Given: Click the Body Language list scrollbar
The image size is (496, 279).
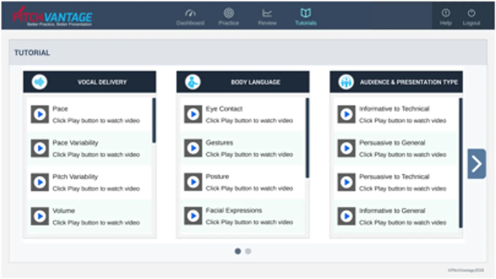Looking at the screenshot, I should [307, 138].
